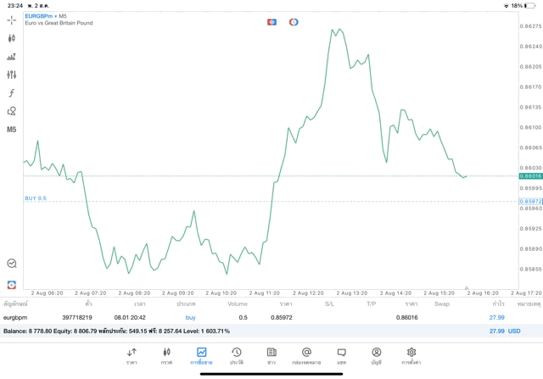Tap the chat bubble icon above the sidebar bottom
The image size is (543, 379).
click(12, 264)
